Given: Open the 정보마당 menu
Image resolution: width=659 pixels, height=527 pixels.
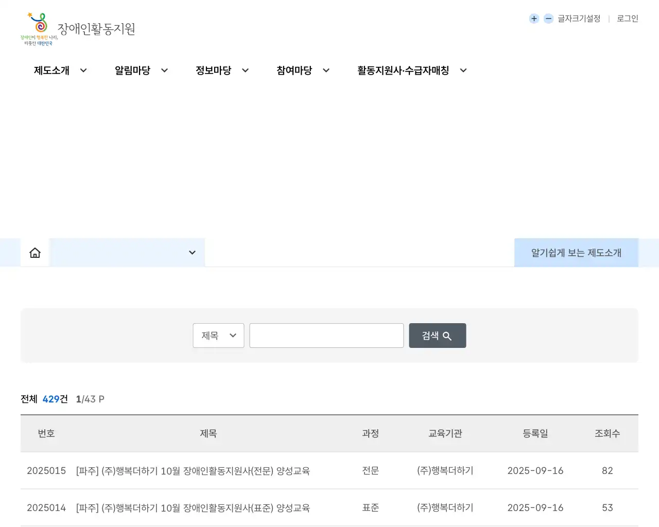Looking at the screenshot, I should (213, 71).
